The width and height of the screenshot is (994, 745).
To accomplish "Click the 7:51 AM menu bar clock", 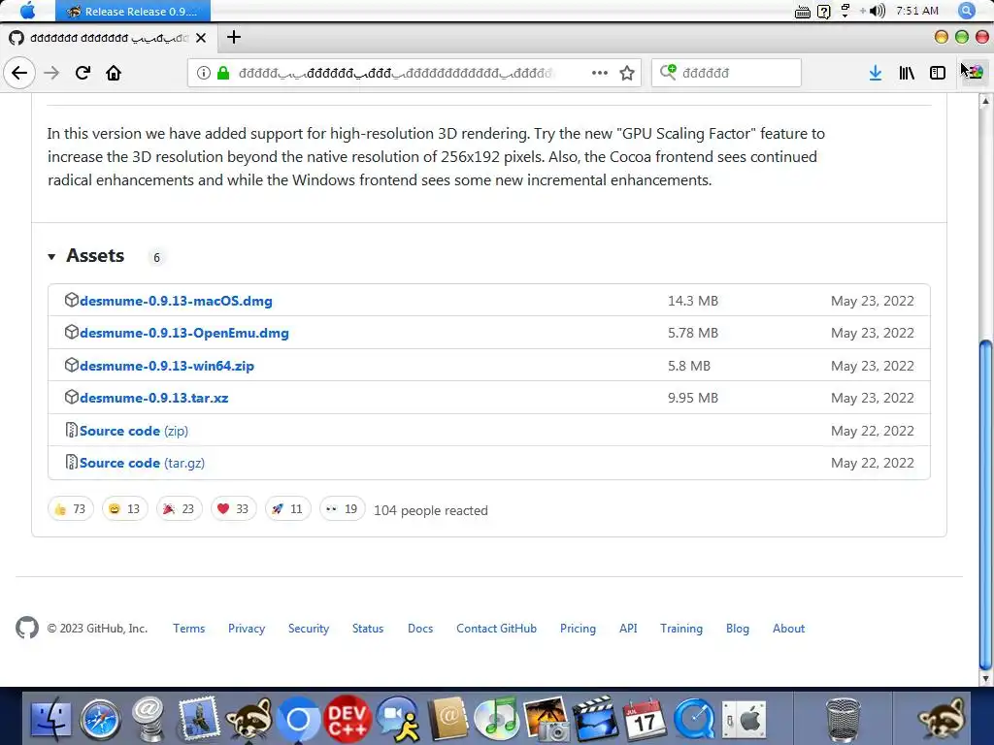I will 917,11.
